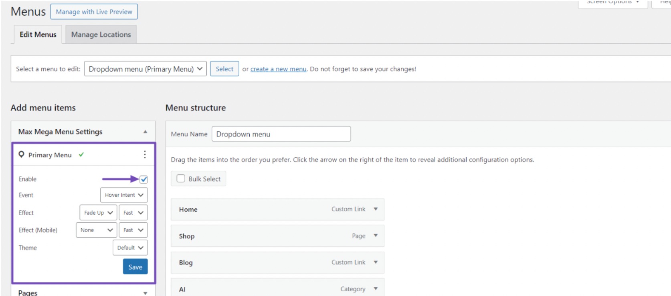Open the Screen Options tab
The height and width of the screenshot is (296, 671).
(x=613, y=3)
